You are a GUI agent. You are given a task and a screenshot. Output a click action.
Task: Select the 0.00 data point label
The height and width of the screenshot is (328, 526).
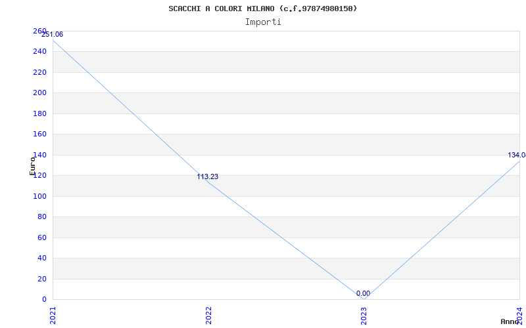coord(363,293)
